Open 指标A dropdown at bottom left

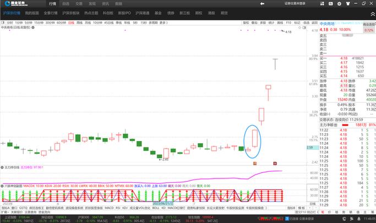[6, 208]
